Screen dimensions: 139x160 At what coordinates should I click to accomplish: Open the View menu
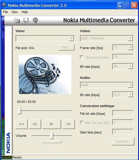point(15,12)
